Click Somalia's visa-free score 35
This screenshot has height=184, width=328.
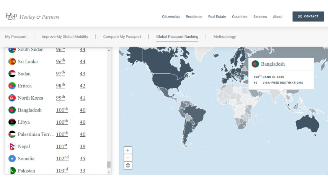tap(82, 159)
